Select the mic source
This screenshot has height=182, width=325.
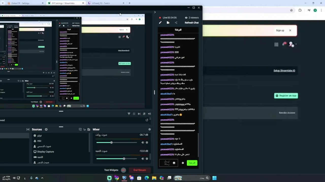(x=37, y=141)
